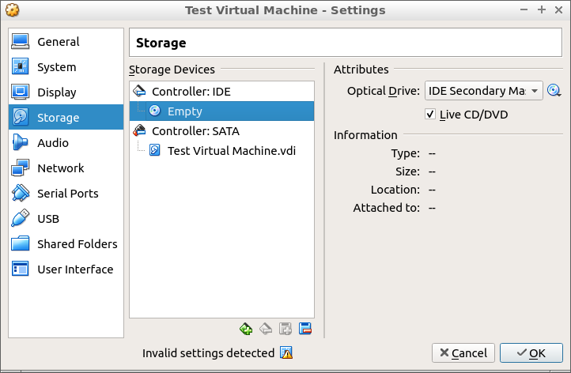571x373 pixels.
Task: Click the remove controller icon
Action: pyautogui.click(x=266, y=329)
